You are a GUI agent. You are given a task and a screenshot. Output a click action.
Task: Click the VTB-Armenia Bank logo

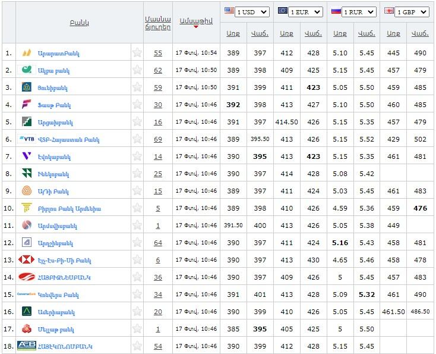27,139
